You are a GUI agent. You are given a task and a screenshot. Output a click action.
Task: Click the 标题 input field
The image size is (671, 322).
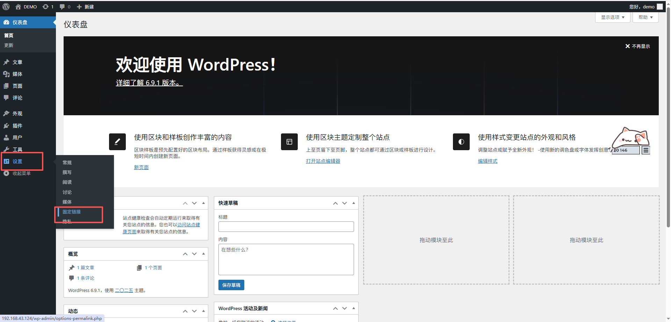286,227
